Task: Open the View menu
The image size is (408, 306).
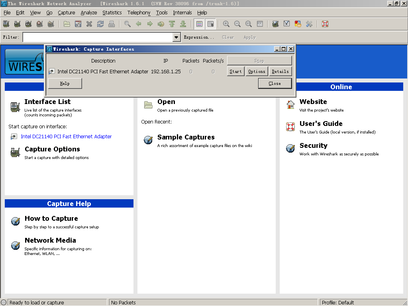Action: click(x=35, y=12)
